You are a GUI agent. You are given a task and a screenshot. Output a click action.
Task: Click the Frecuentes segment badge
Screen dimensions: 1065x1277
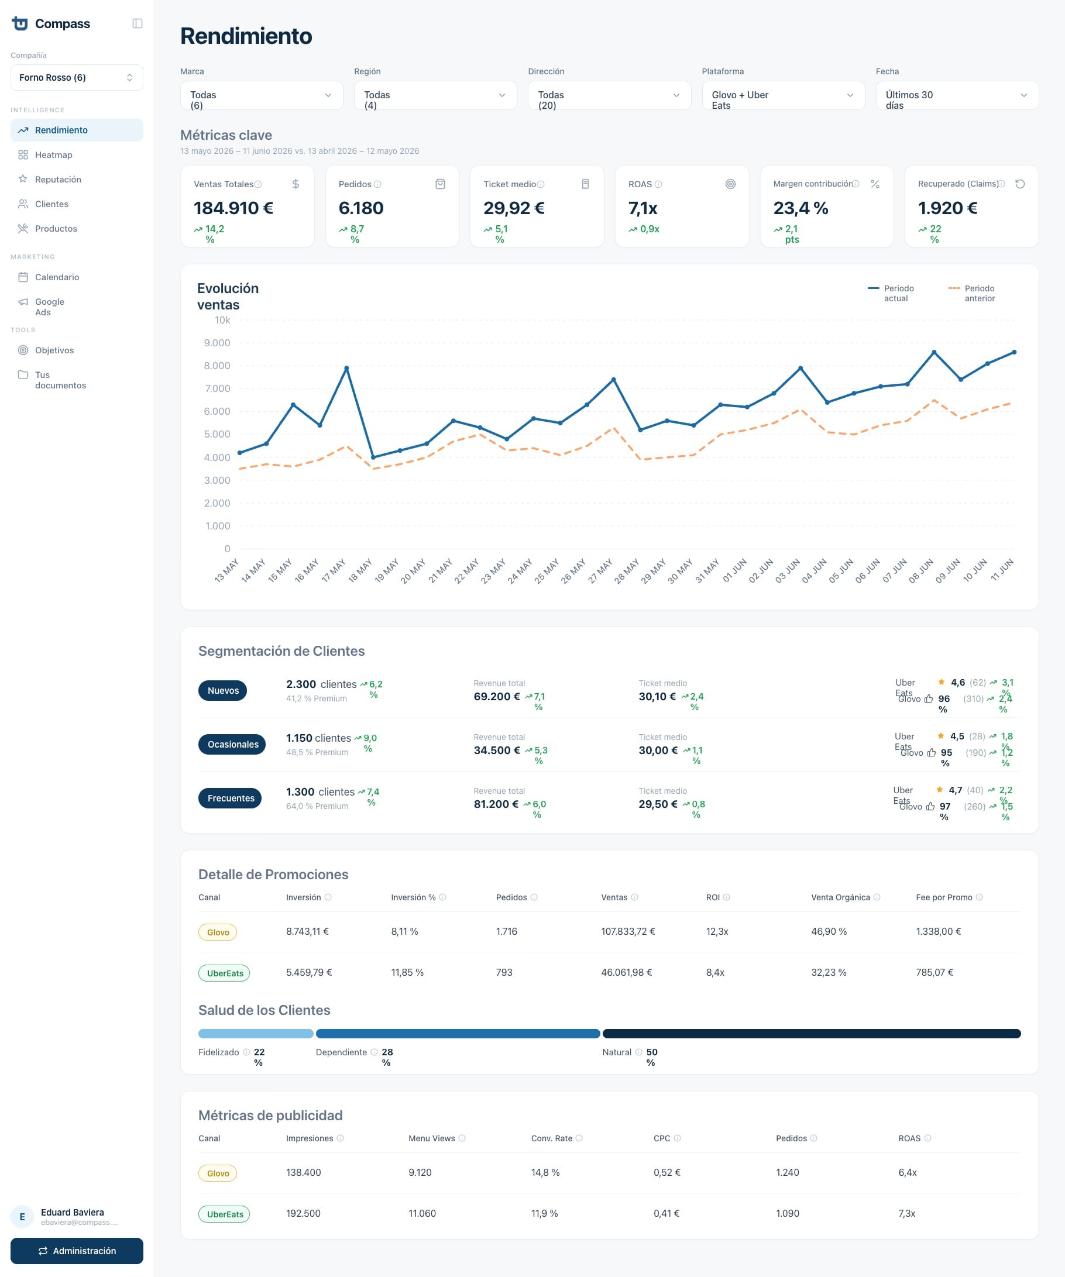[x=230, y=798]
